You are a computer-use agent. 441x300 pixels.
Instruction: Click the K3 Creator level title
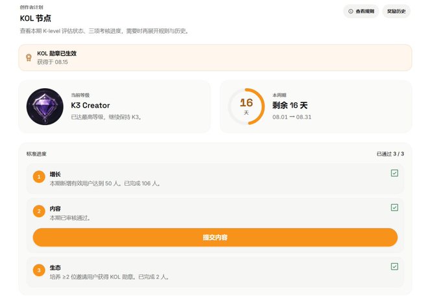(90, 106)
